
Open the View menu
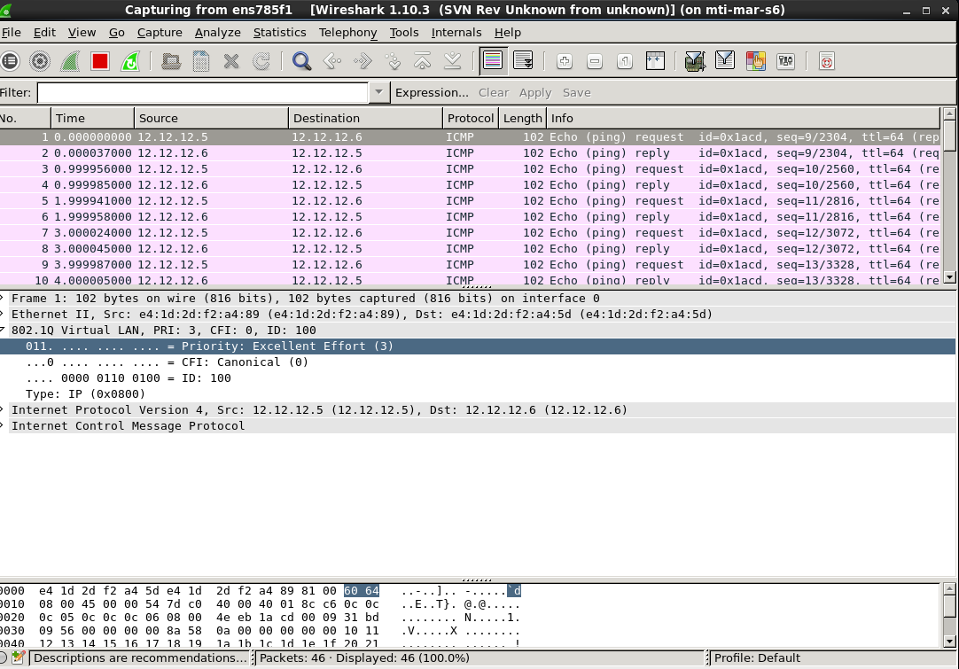tap(82, 33)
